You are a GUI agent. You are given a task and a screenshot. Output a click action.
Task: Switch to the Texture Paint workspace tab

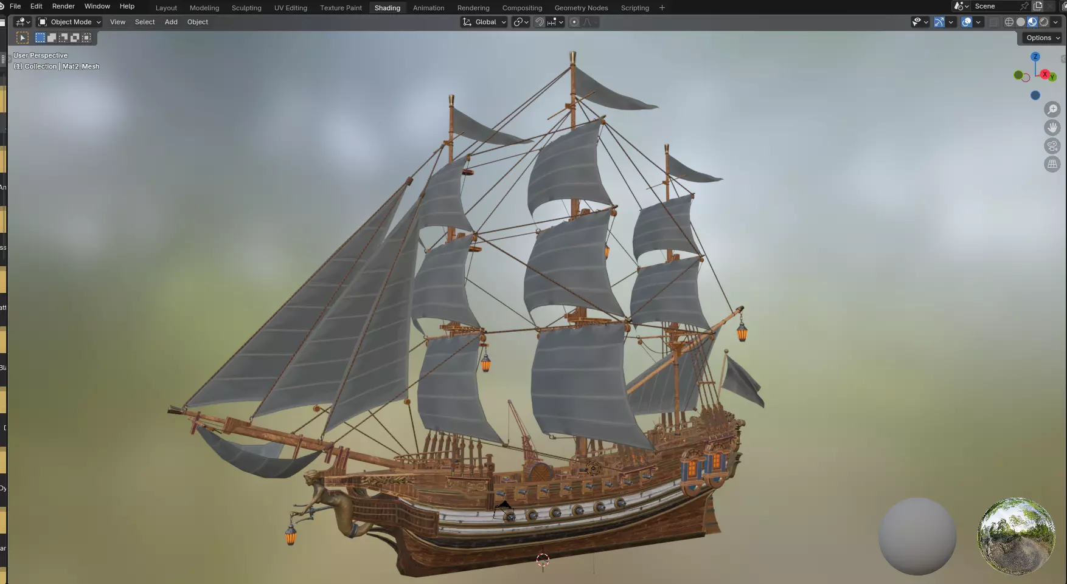[341, 8]
